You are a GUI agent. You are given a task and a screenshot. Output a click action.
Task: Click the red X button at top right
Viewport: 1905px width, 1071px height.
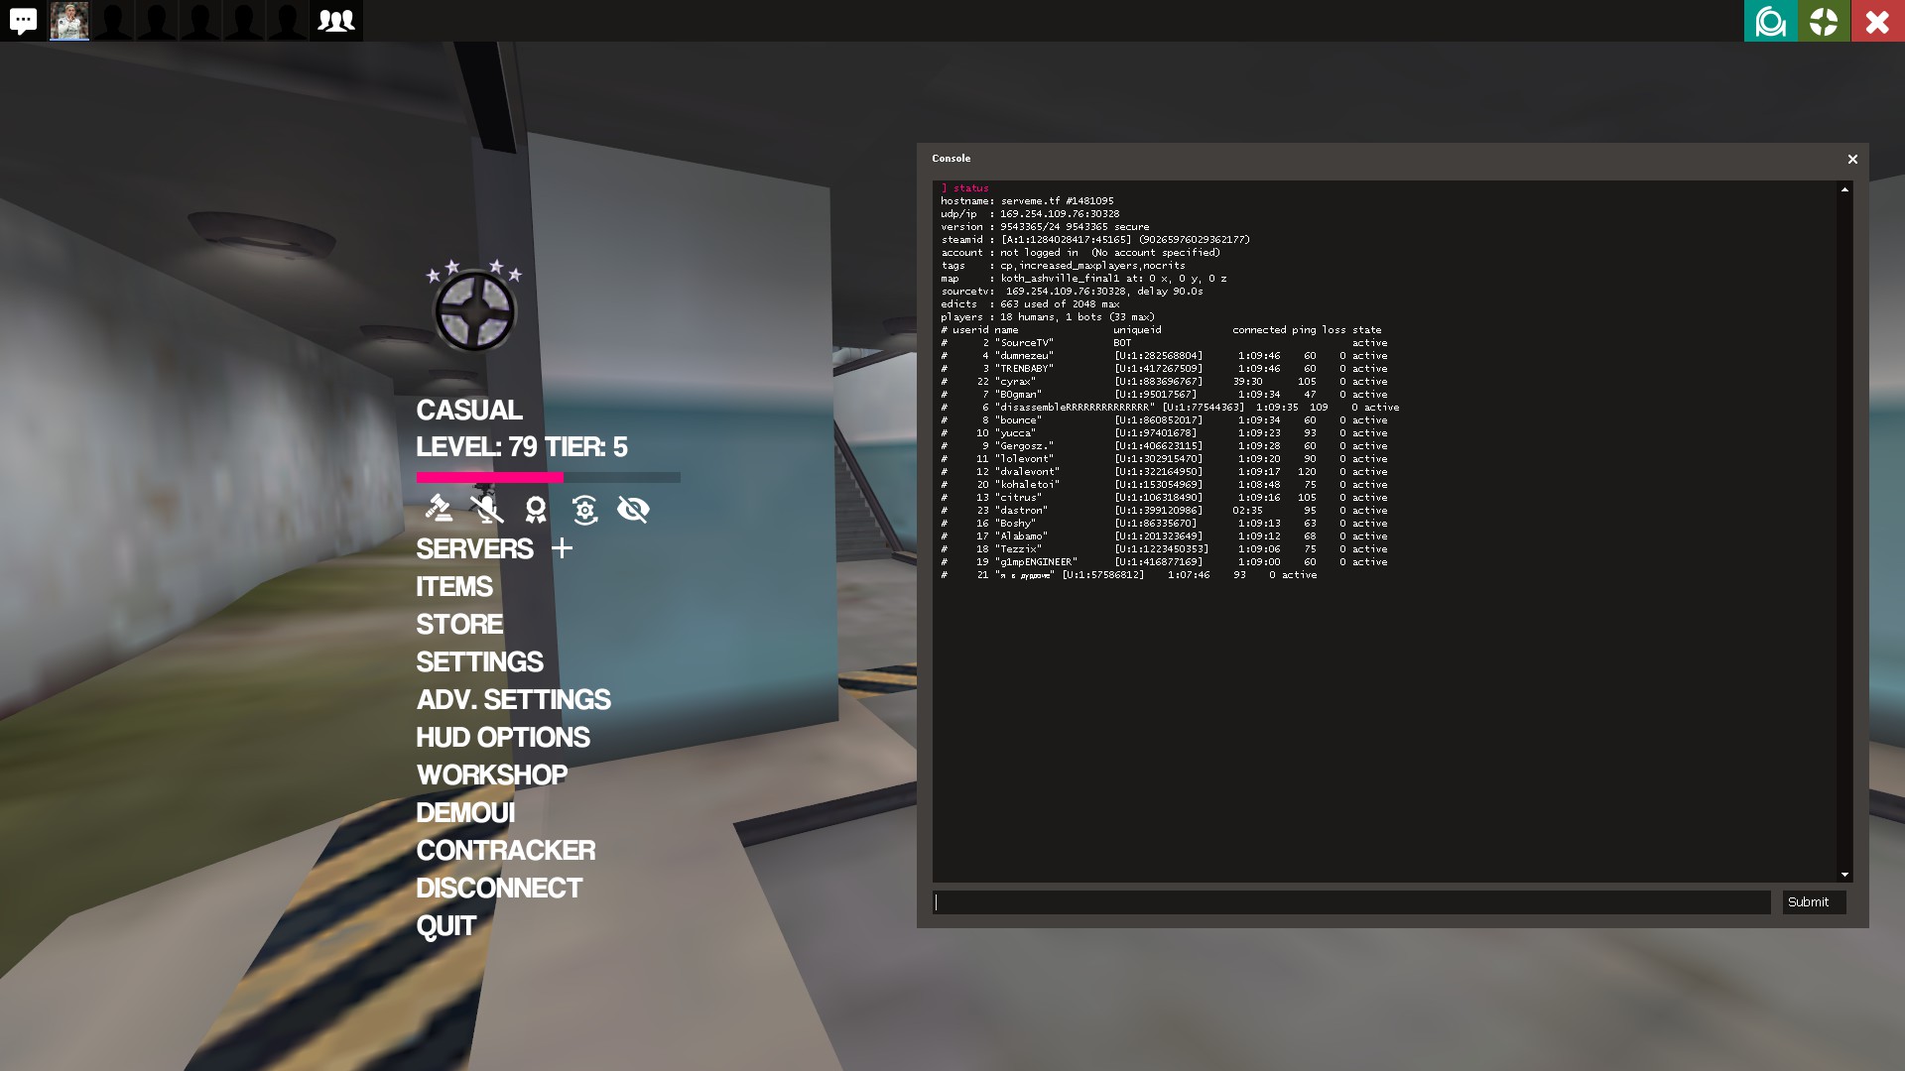click(1877, 21)
